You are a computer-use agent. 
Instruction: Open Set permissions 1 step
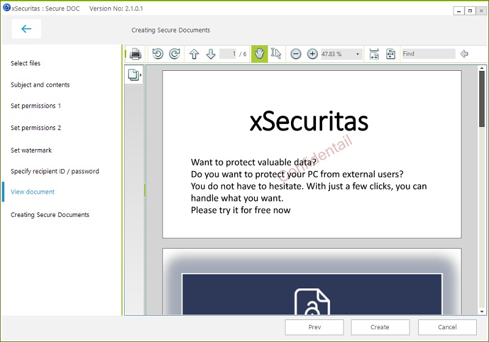(x=35, y=106)
